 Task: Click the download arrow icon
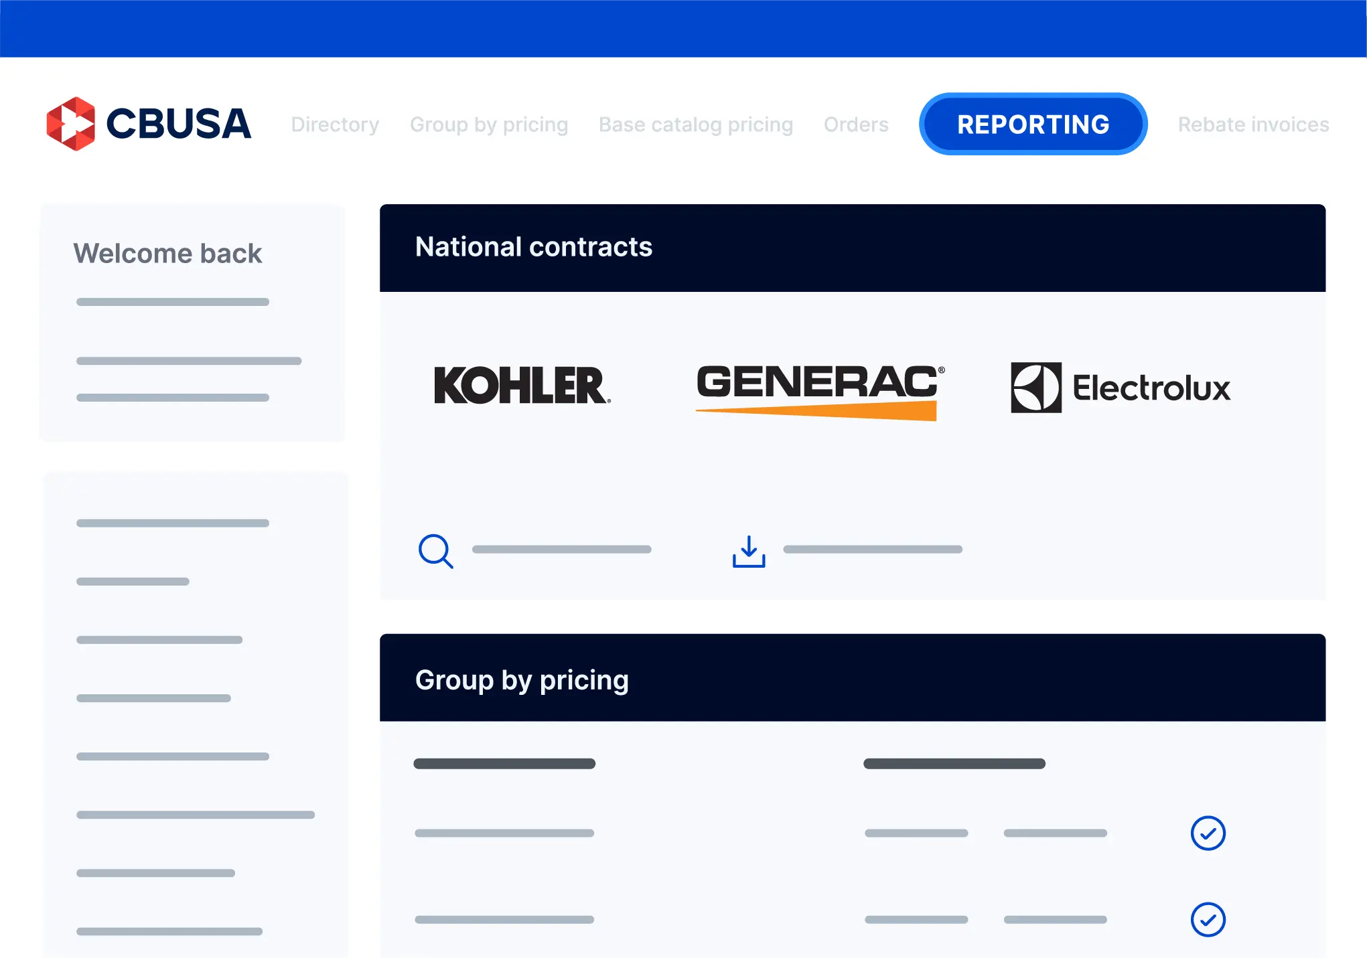[749, 551]
